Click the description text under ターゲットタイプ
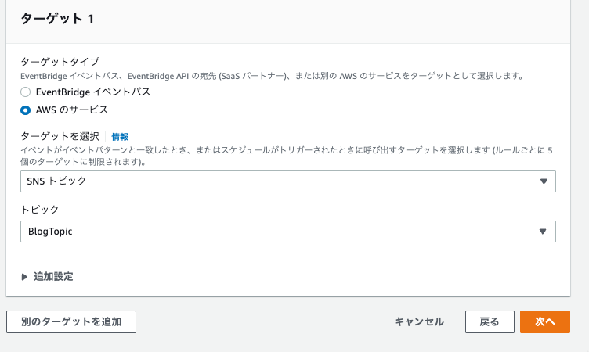 click(272, 76)
